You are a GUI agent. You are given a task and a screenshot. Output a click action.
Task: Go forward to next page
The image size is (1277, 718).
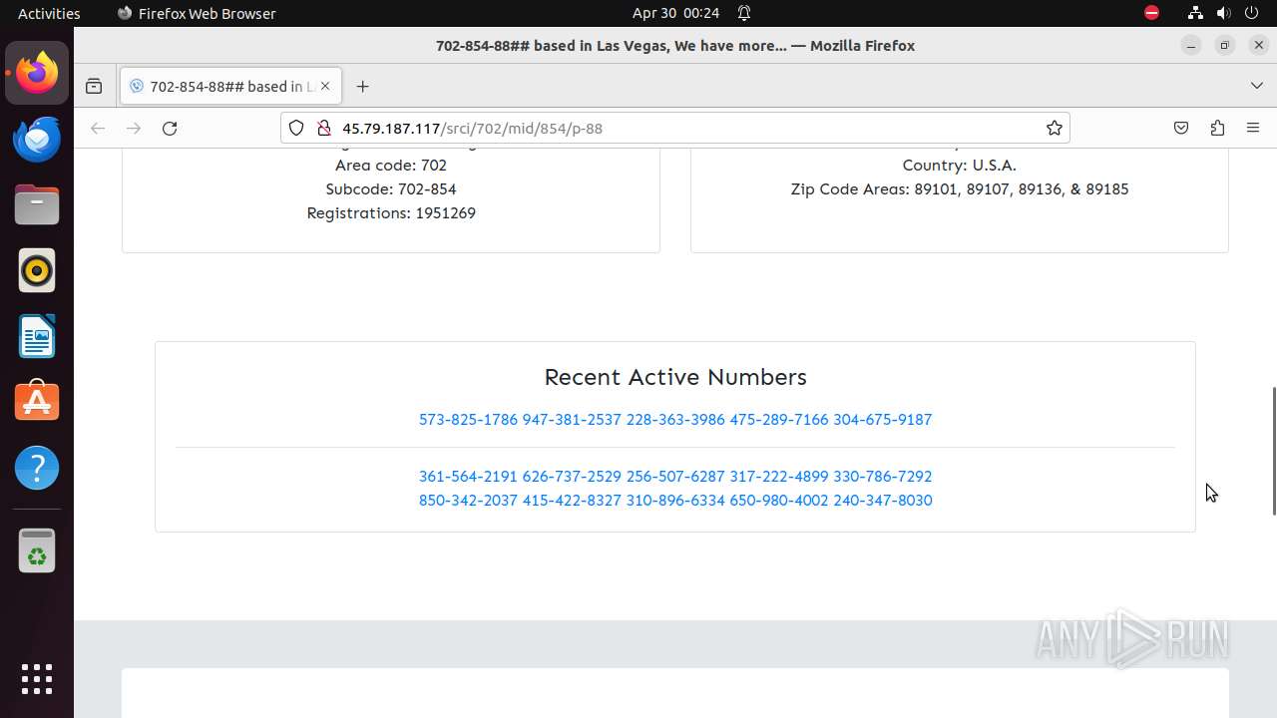134,128
